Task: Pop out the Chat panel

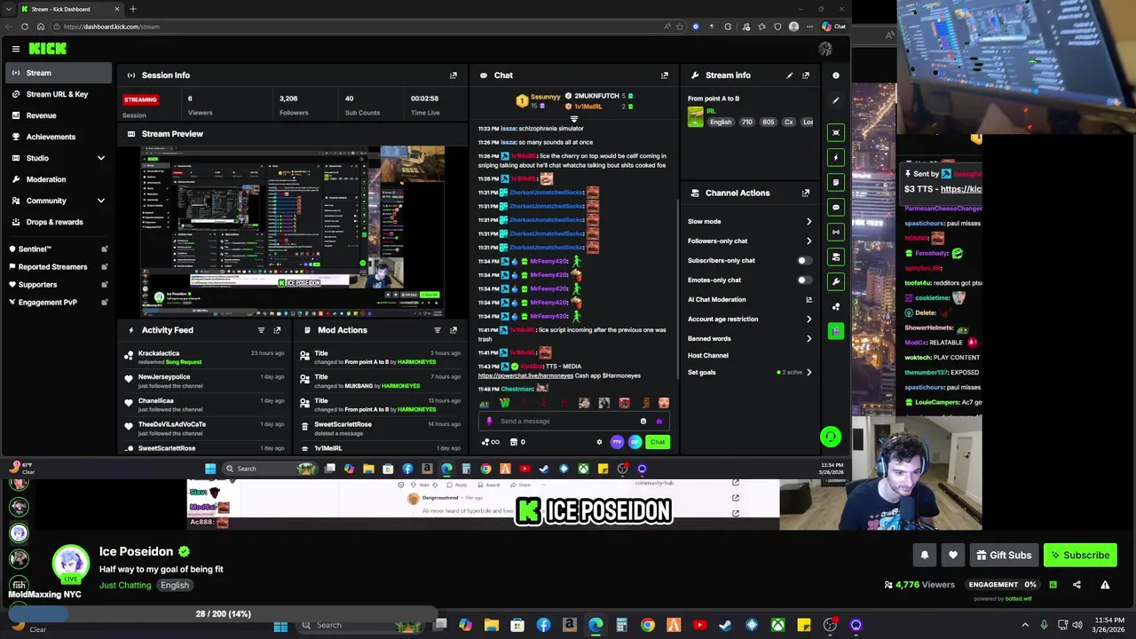Action: click(x=665, y=75)
